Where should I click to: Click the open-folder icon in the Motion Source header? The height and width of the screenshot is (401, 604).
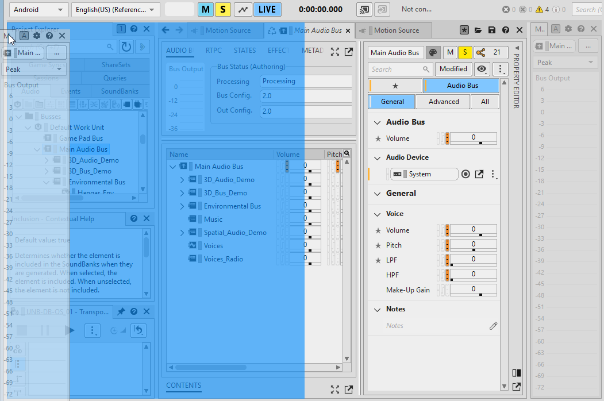[478, 30]
